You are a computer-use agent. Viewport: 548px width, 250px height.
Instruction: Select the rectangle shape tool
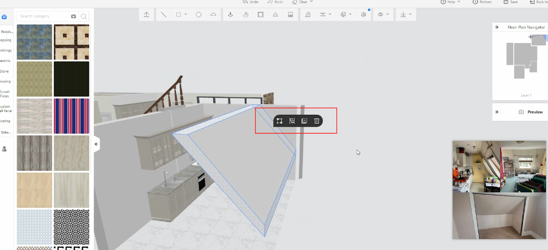tap(178, 15)
